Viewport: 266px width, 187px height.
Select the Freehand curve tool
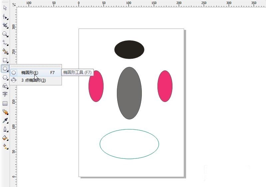click(5, 43)
